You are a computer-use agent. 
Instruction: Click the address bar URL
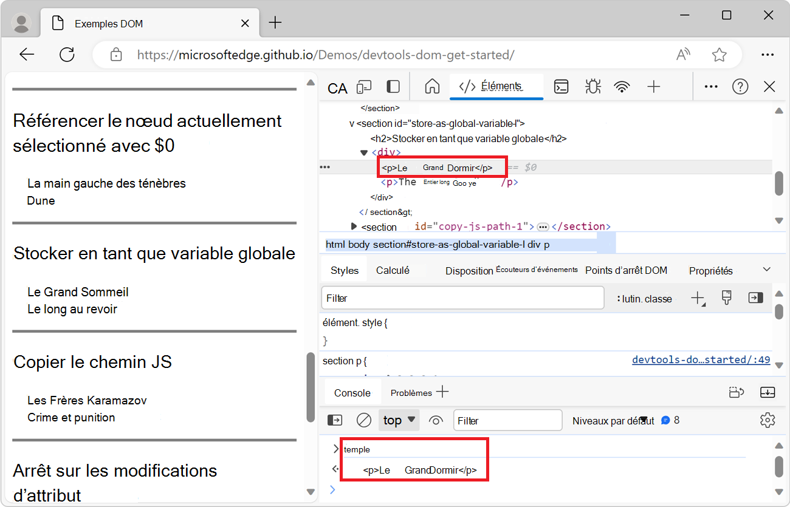point(326,55)
